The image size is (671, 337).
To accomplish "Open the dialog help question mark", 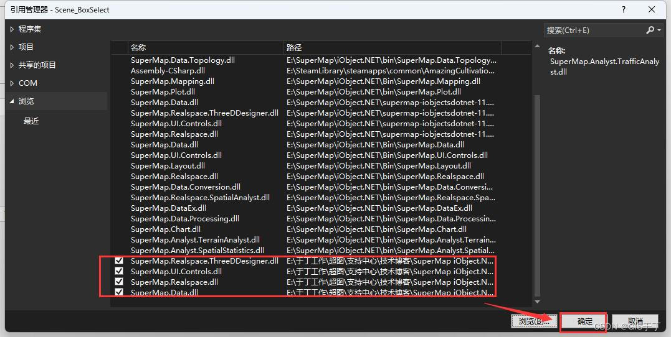I will point(624,9).
